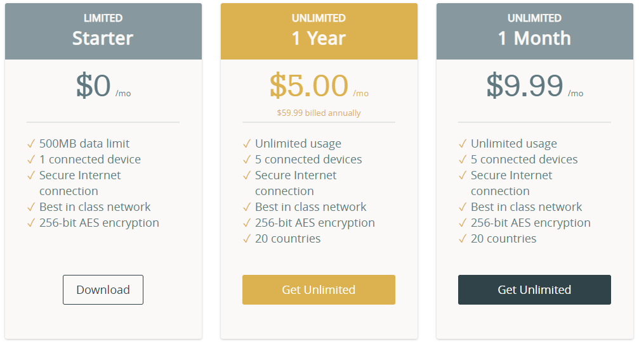Screen dimensions: 639x342
Task: Select the Starter plan header
Action: point(103,31)
